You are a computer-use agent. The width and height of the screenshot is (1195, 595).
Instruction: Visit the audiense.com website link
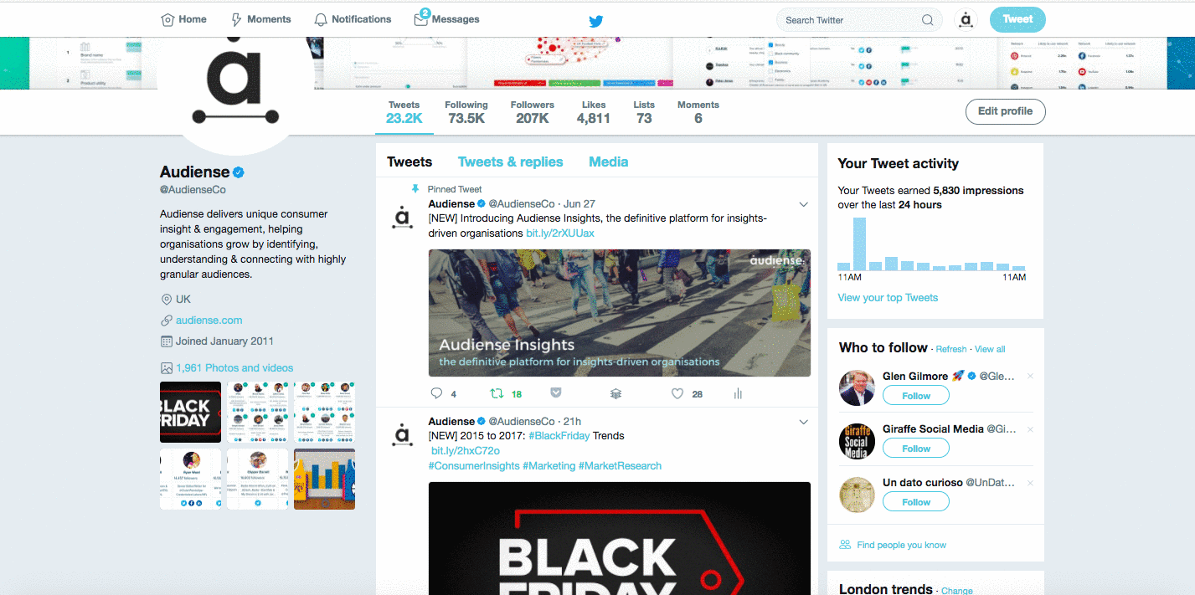209,321
